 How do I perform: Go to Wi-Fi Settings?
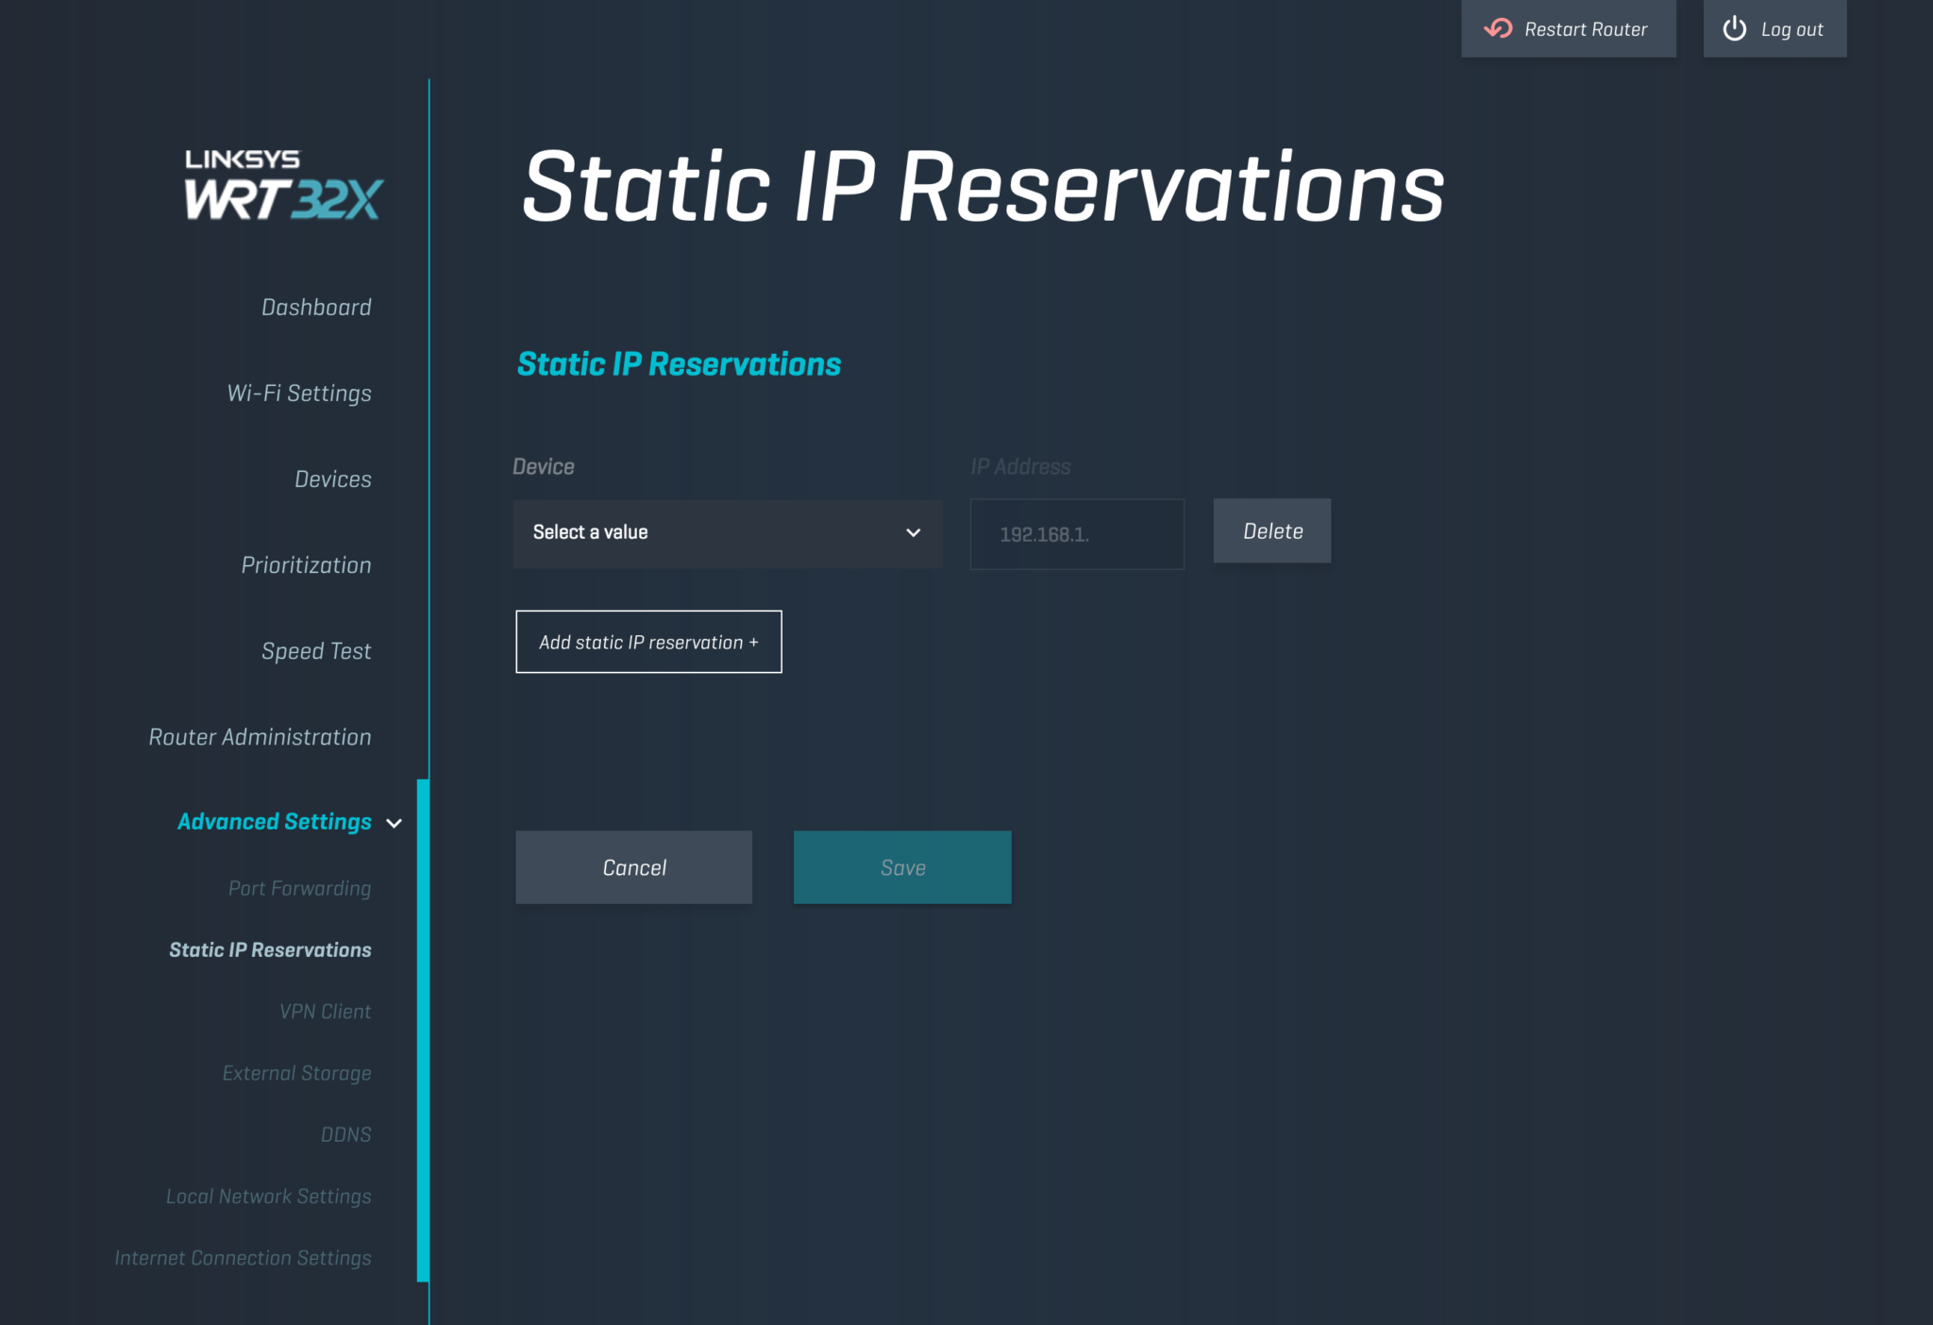tap(299, 394)
